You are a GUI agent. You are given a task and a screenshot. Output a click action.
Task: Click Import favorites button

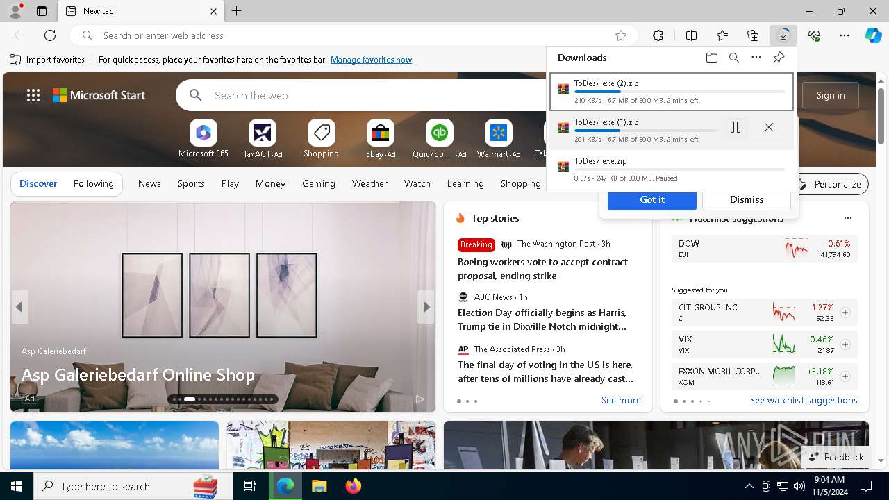coord(47,60)
